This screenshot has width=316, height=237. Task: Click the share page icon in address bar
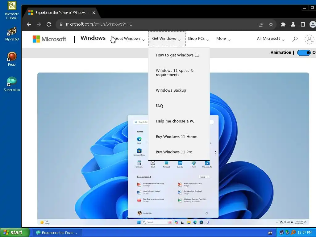point(261,24)
